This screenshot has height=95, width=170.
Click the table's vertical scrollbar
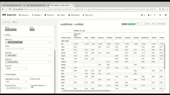pos(165,56)
